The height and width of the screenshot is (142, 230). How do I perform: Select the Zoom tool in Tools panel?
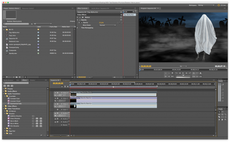tap(225, 119)
